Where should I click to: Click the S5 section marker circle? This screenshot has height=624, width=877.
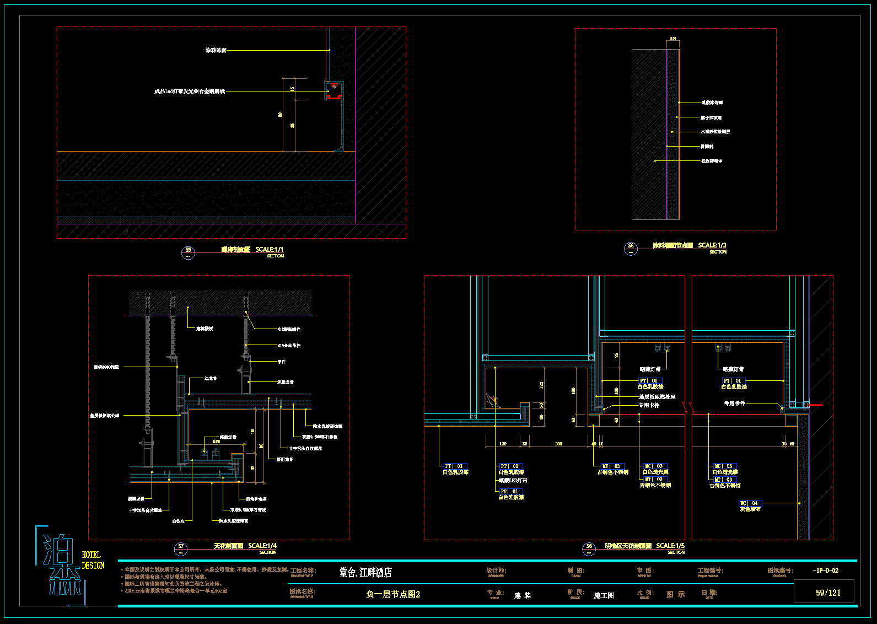[x=188, y=253]
